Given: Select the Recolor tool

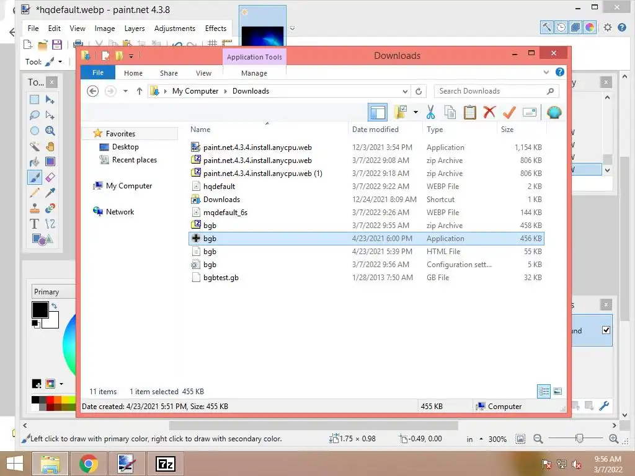Looking at the screenshot, I should pyautogui.click(x=50, y=208).
